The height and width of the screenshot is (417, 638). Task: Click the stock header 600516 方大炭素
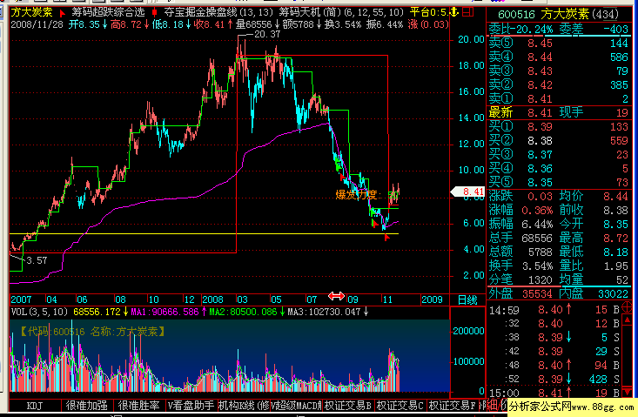coord(558,15)
